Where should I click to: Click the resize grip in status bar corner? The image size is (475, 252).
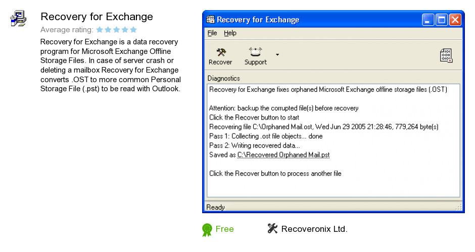[459, 207]
